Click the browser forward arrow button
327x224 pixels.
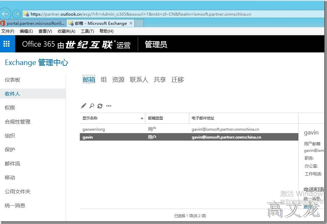pyautogui.click(x=16, y=14)
